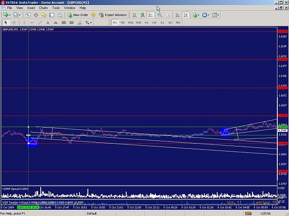Zoom out the chart with magnifier minus
The height and width of the screenshot is (216, 289).
(167, 15)
